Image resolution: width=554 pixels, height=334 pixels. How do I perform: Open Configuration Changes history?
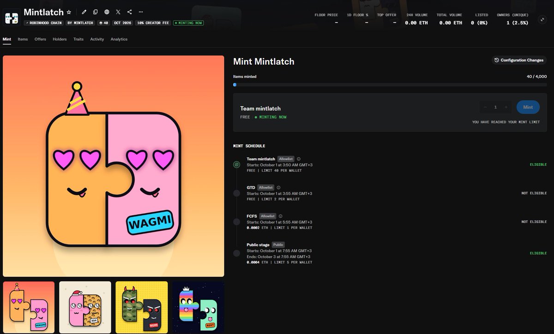coord(518,60)
